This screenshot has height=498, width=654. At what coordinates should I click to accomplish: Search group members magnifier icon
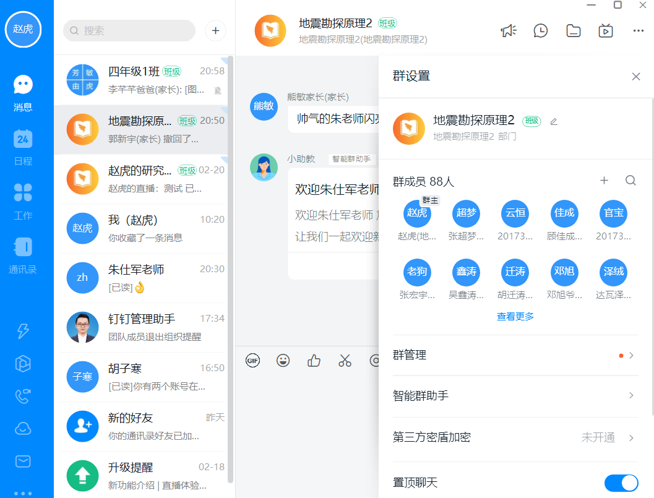click(x=630, y=181)
